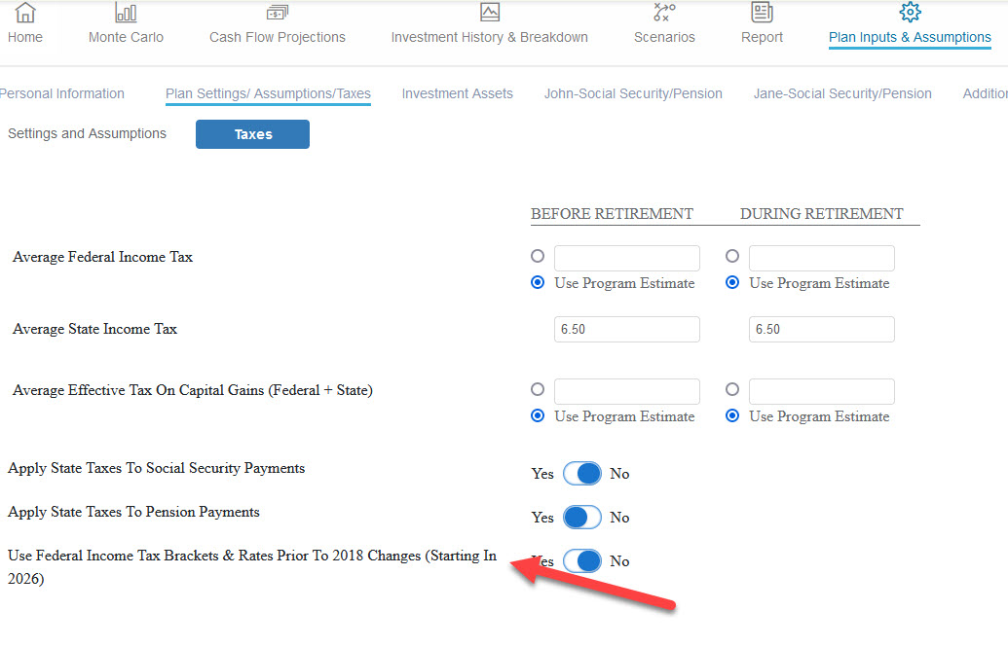Toggle pre-2018 Federal Tax Brackets switch
1008x647 pixels.
tap(582, 561)
